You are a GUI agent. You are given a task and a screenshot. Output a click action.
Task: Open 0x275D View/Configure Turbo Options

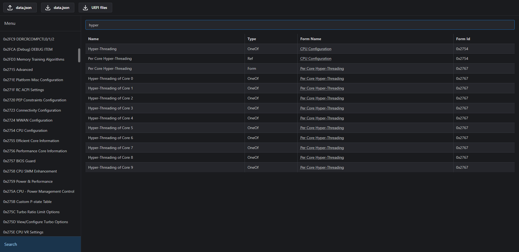(x=35, y=222)
